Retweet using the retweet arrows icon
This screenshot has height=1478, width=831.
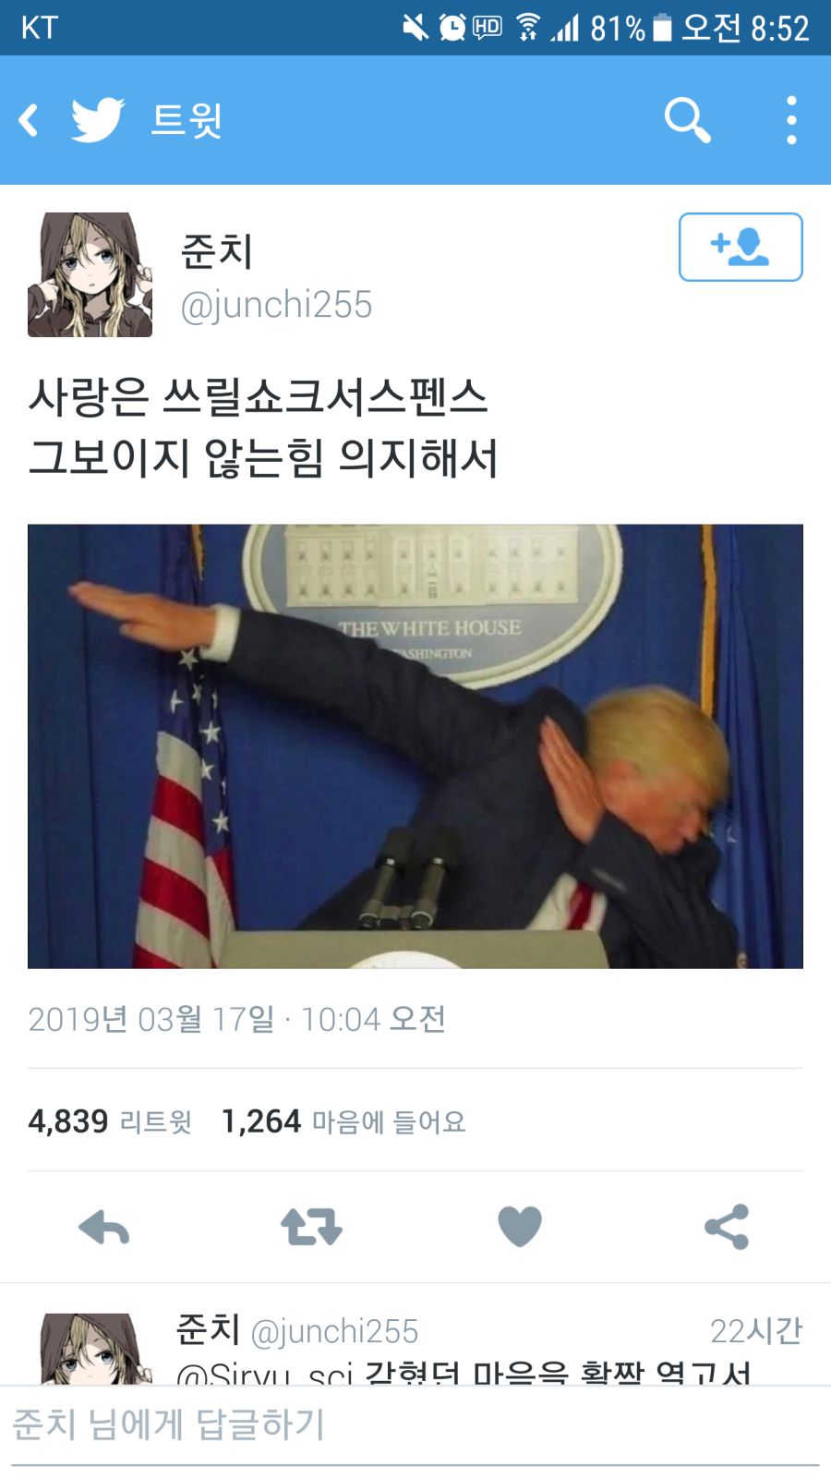[311, 1228]
